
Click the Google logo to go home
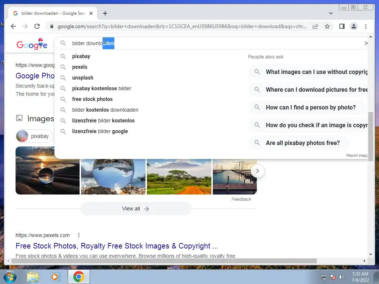click(x=32, y=44)
